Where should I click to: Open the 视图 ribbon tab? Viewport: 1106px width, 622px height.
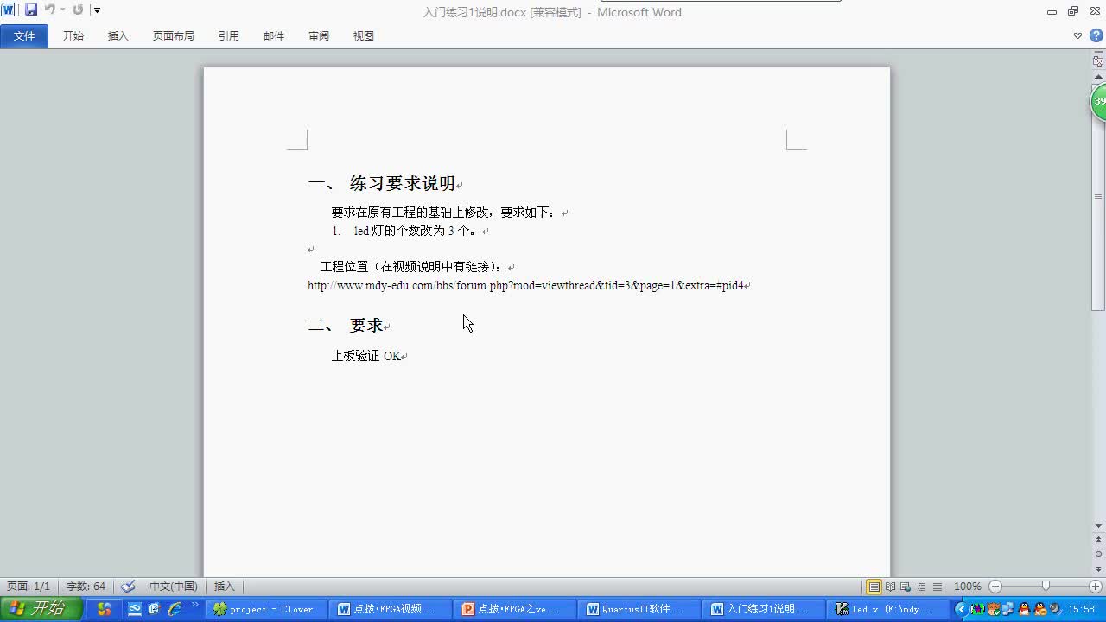pyautogui.click(x=364, y=35)
